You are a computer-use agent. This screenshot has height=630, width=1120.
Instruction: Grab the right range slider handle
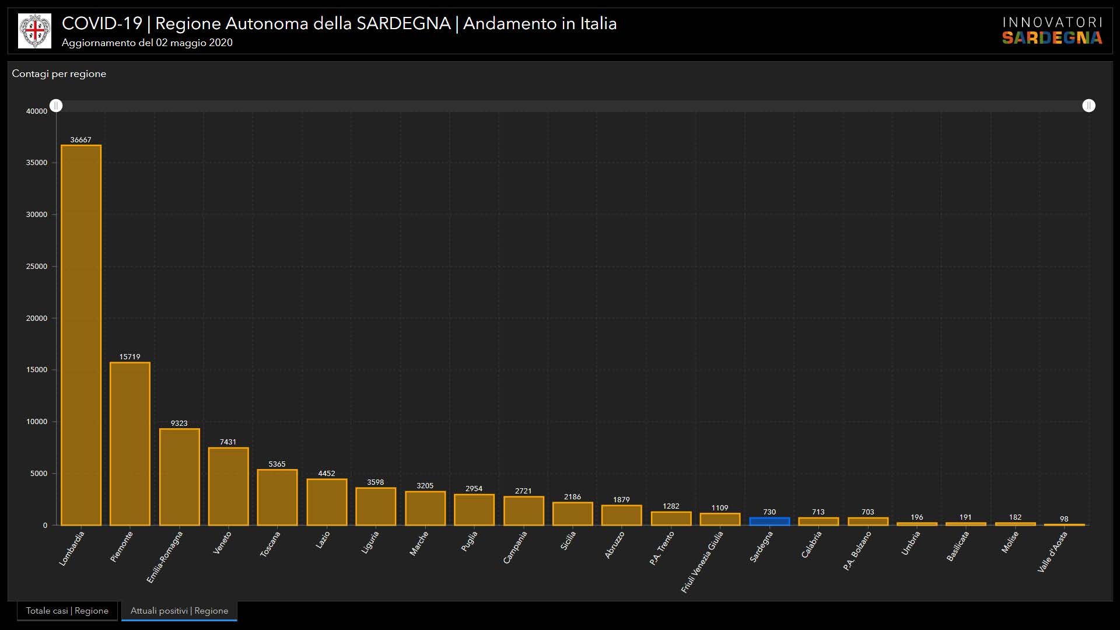[x=1088, y=106]
